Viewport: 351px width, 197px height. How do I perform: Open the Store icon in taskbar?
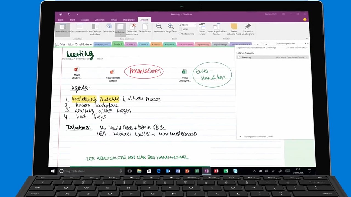coord(149,171)
